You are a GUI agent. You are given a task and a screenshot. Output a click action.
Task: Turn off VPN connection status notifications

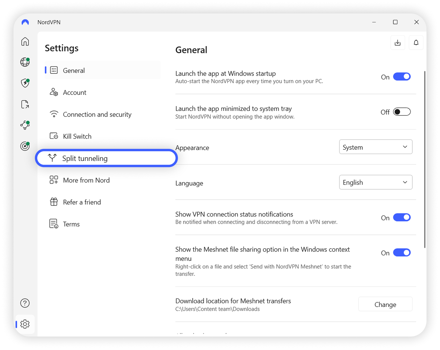(x=402, y=217)
